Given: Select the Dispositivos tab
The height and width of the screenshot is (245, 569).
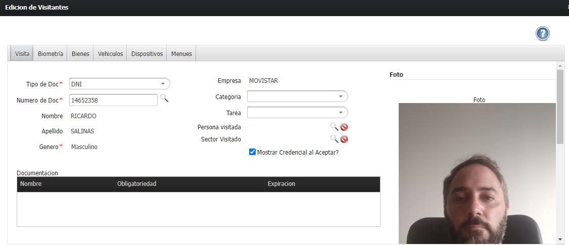Looking at the screenshot, I should [x=147, y=54].
